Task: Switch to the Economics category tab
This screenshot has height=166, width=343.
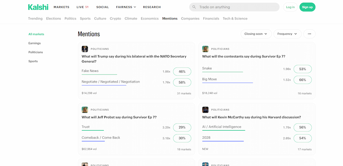Action: 150,18
